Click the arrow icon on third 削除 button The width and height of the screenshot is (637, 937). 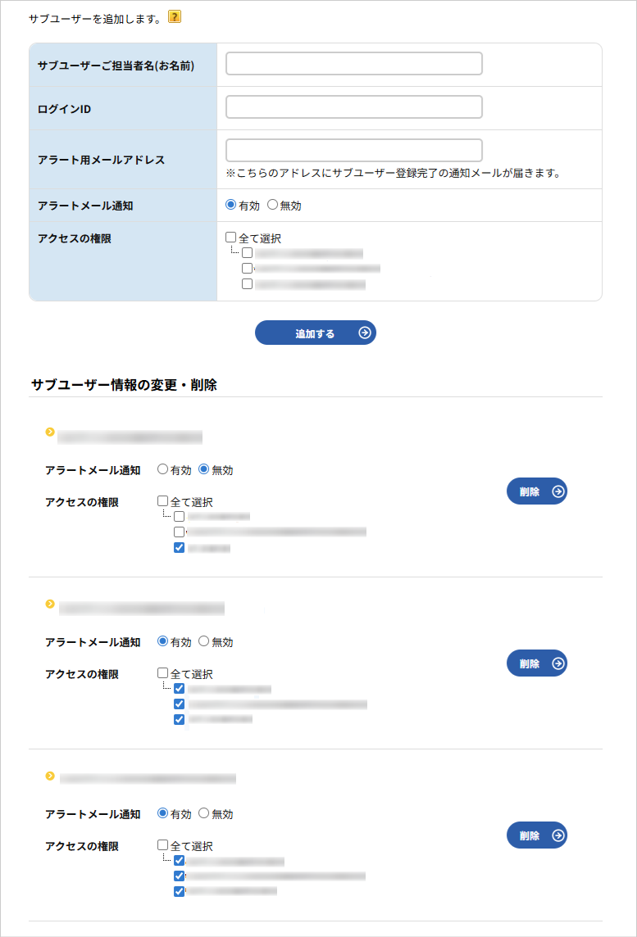[558, 835]
